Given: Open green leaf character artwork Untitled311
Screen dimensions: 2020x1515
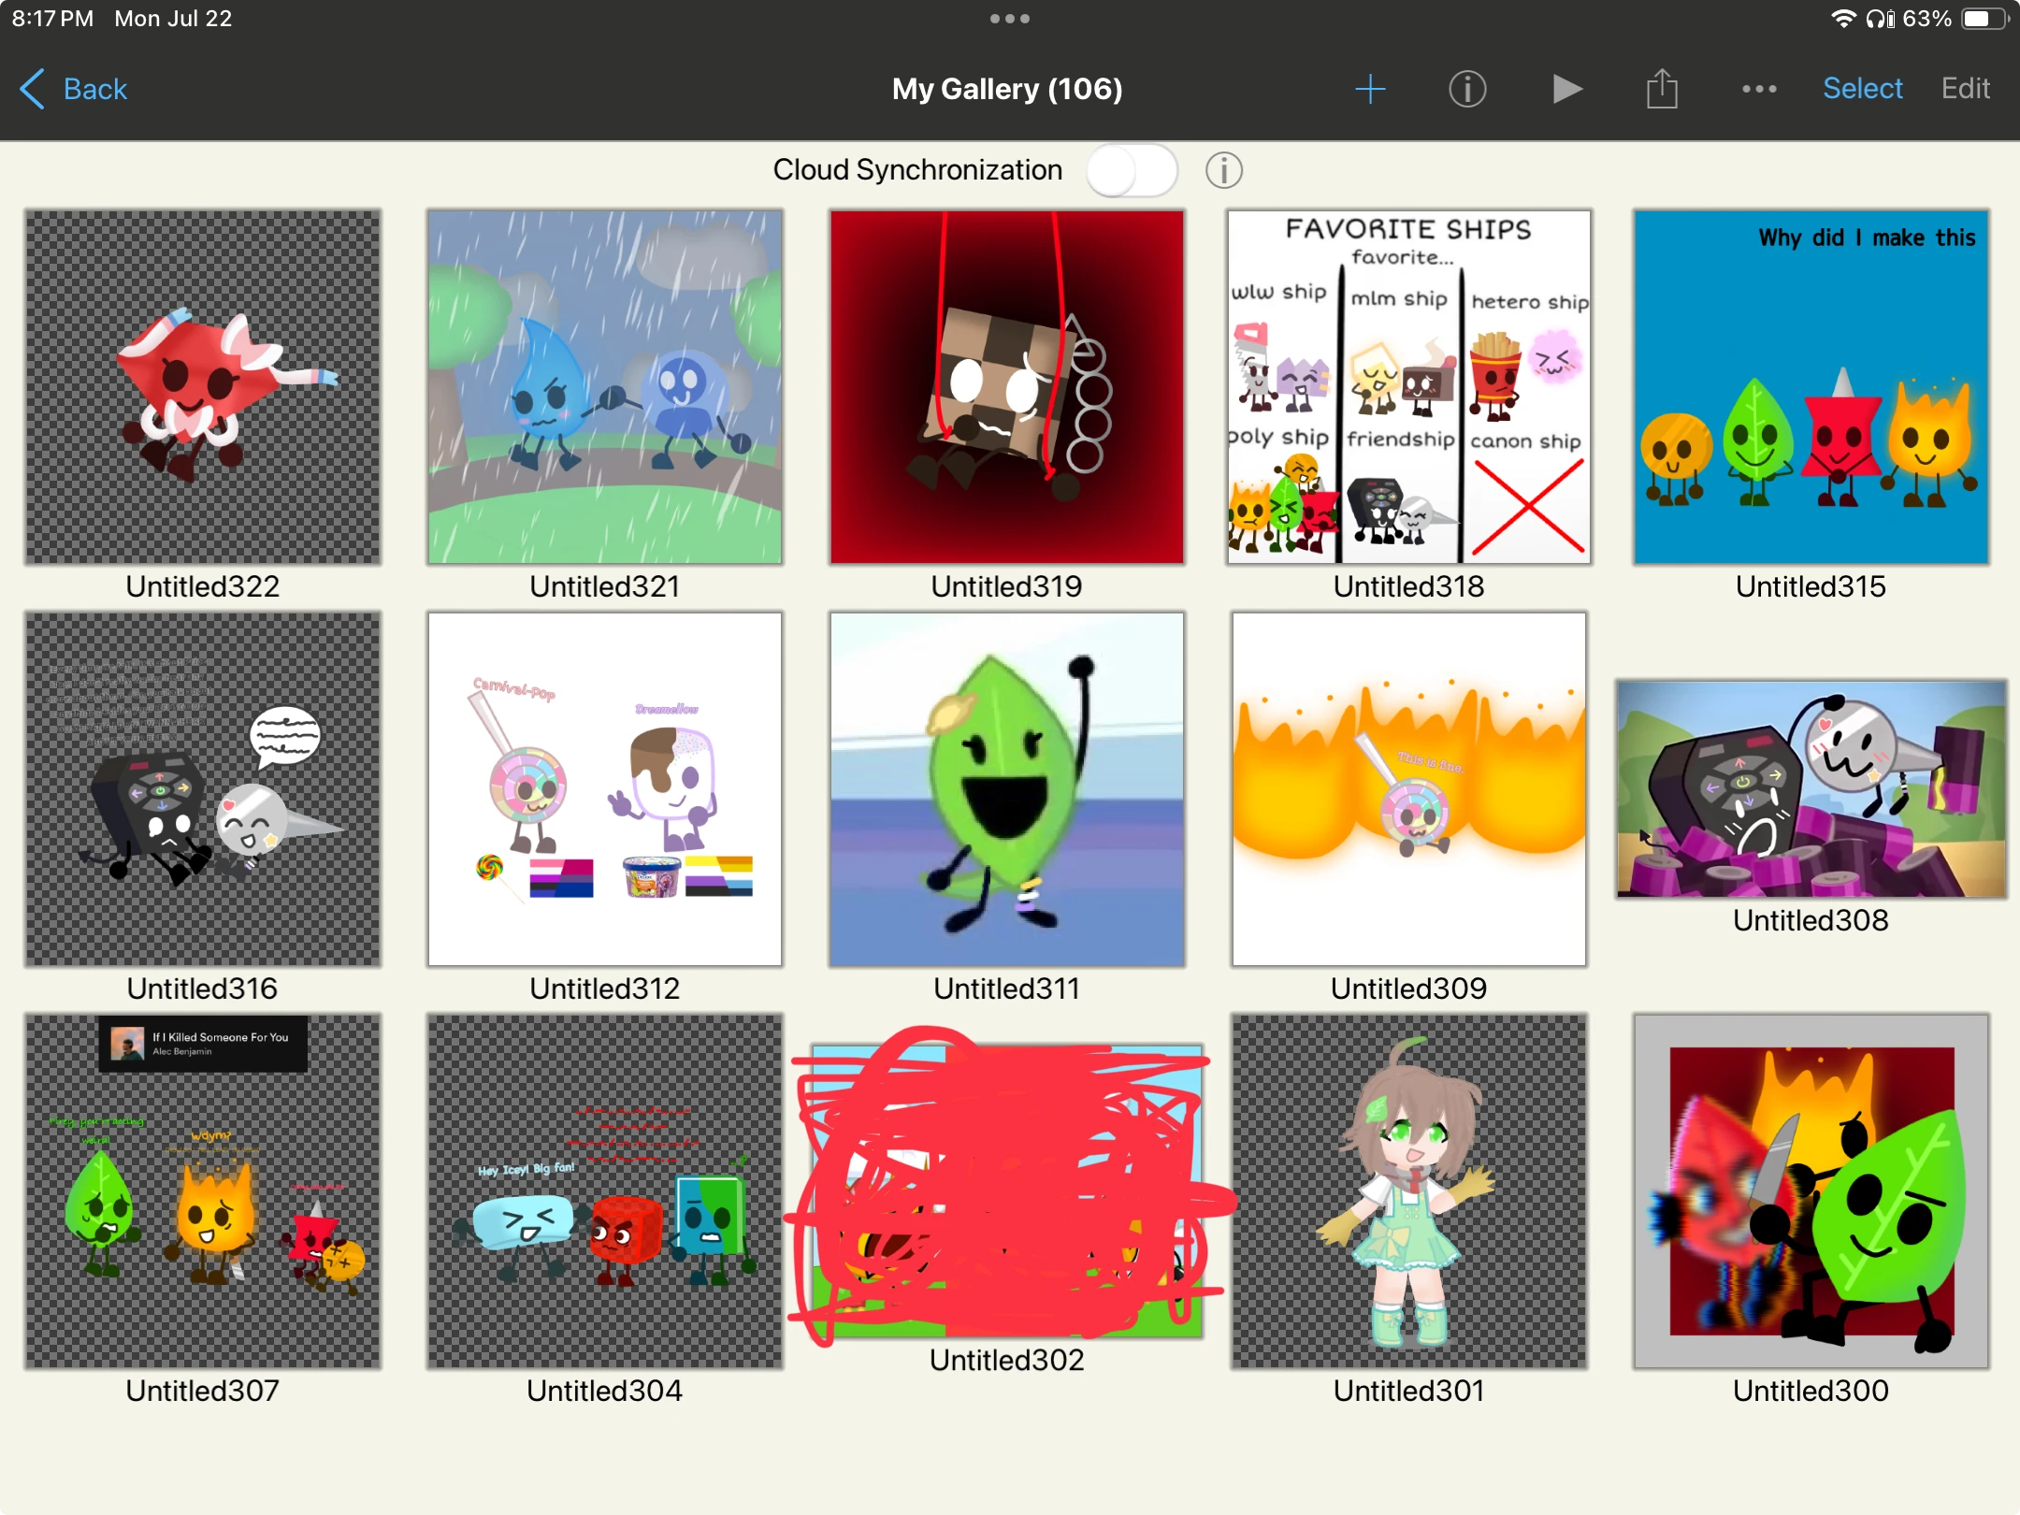Looking at the screenshot, I should coord(1006,788).
